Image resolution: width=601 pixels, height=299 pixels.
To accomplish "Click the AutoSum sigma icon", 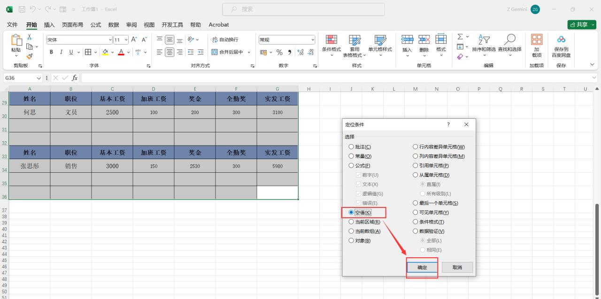I will pos(460,37).
